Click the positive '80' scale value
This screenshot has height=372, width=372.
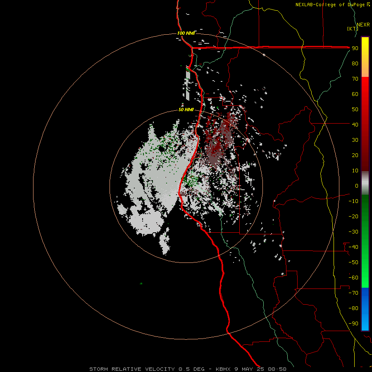pos(355,63)
